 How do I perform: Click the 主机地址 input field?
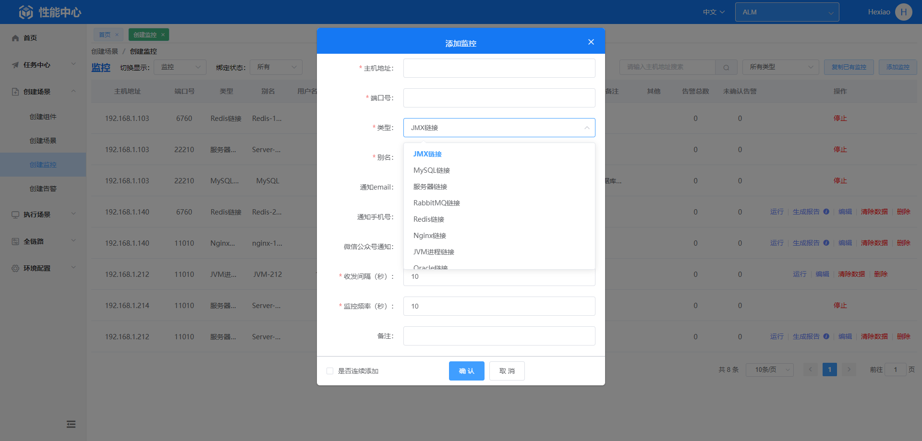click(x=499, y=68)
